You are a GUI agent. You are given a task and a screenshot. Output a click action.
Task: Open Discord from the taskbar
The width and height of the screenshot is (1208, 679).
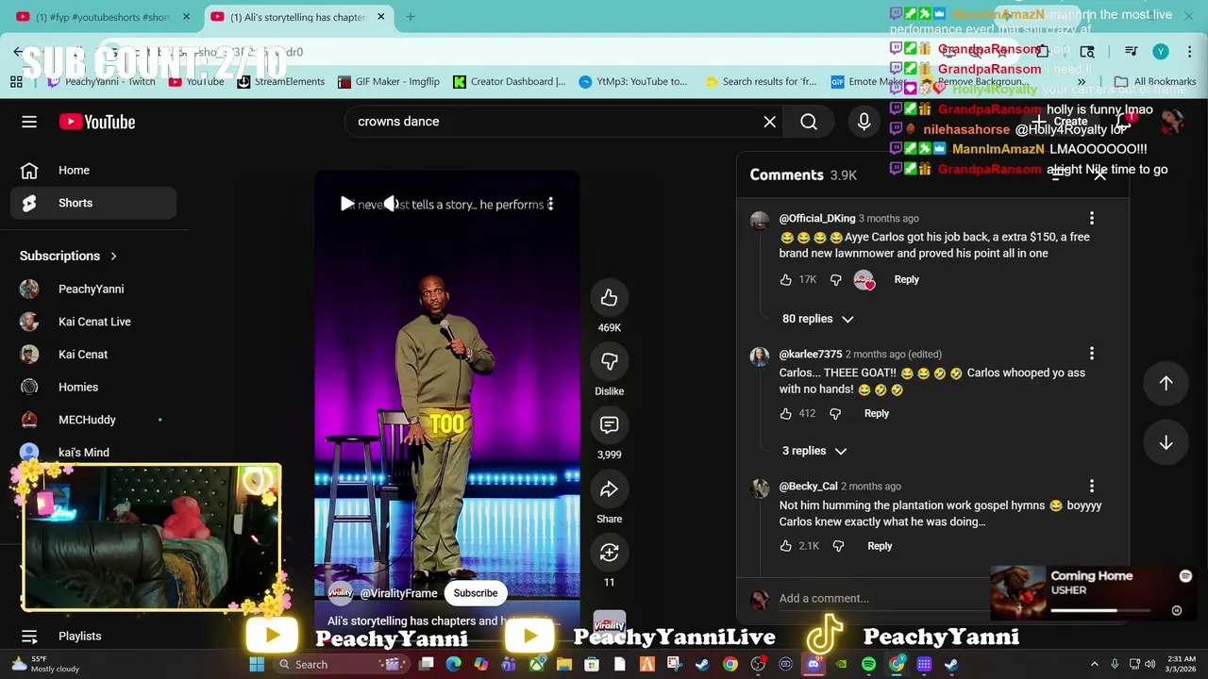click(x=813, y=665)
